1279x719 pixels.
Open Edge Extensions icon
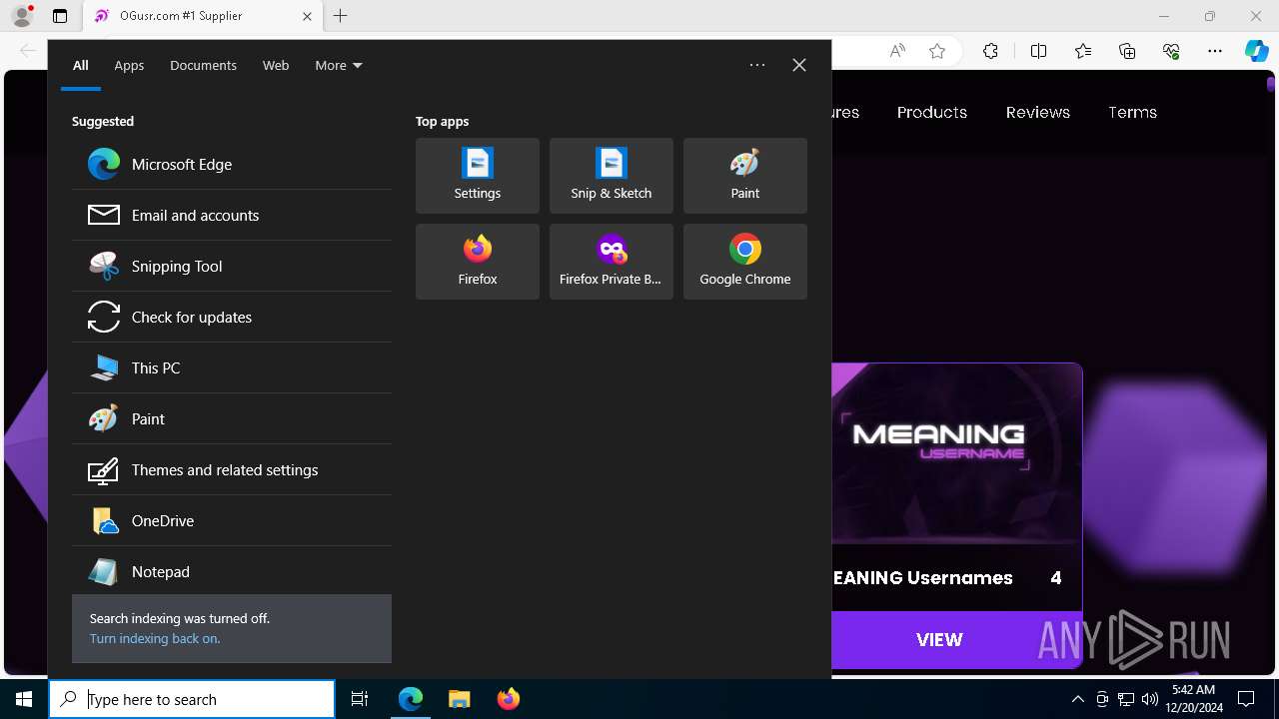click(990, 51)
